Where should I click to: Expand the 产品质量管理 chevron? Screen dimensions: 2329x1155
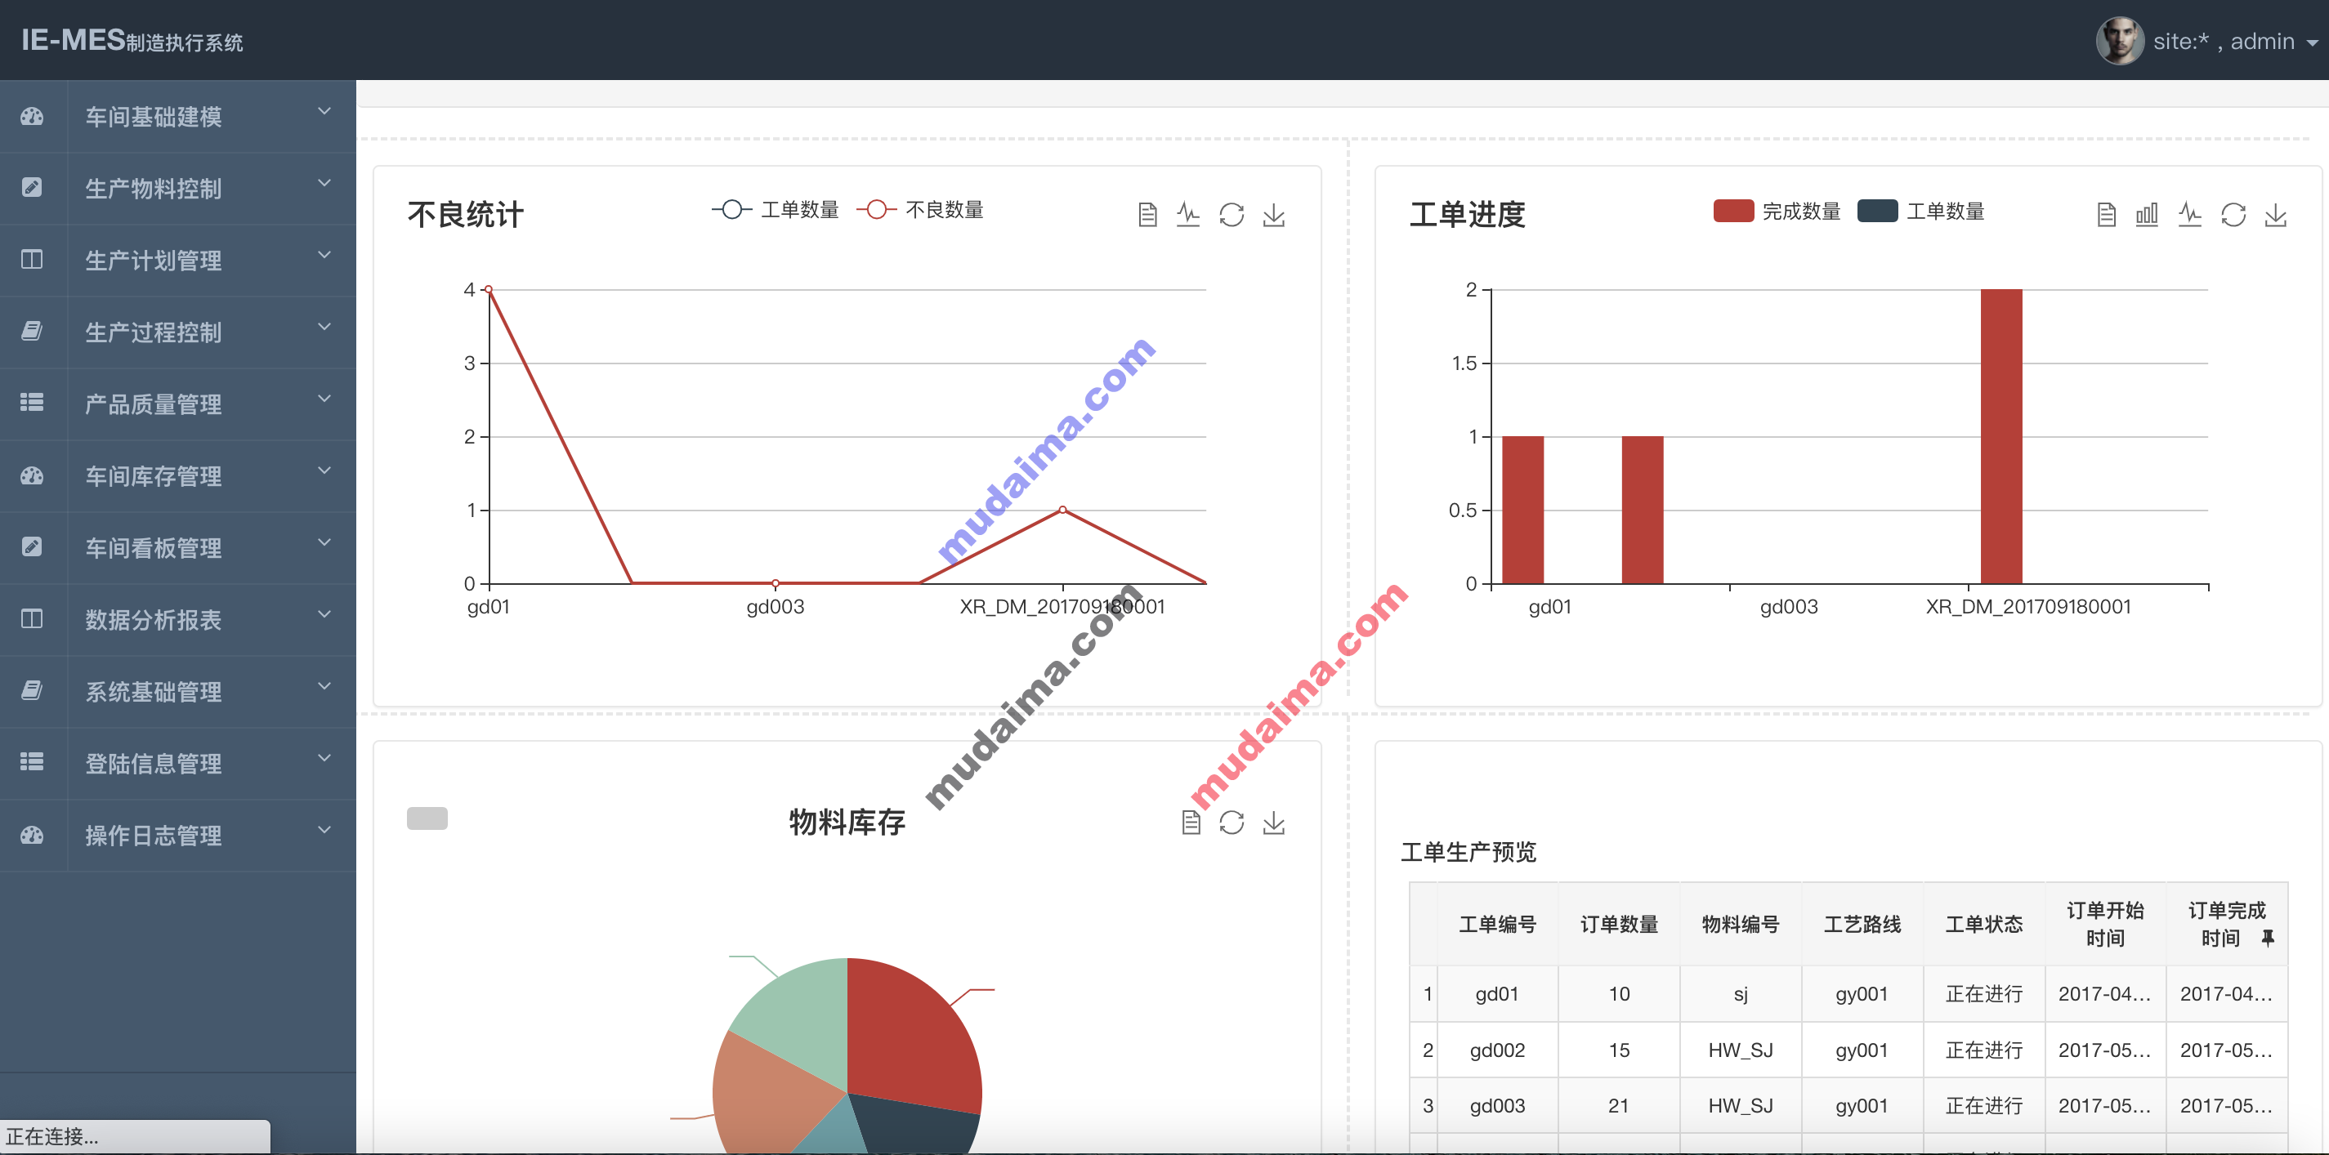(324, 399)
